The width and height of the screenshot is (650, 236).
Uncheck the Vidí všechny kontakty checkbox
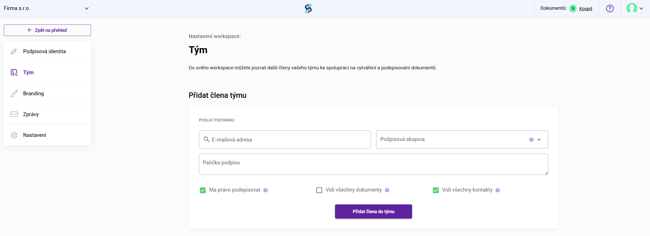point(436,190)
